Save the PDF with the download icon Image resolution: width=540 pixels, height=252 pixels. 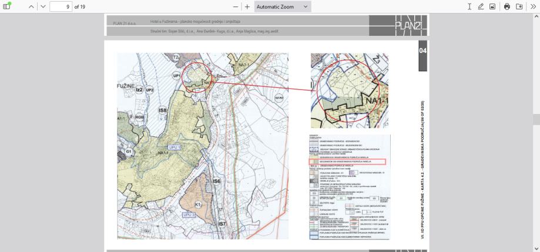pyautogui.click(x=519, y=6)
